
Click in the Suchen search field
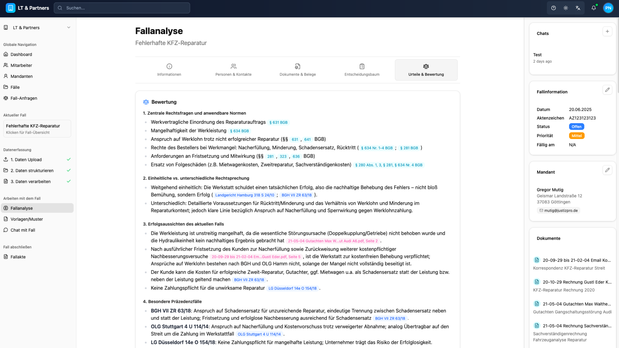[122, 8]
